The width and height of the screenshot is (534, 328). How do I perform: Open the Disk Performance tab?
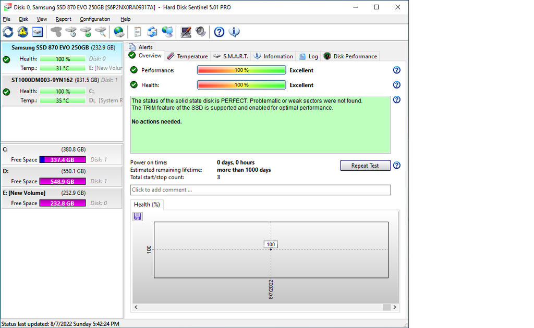(x=350, y=56)
